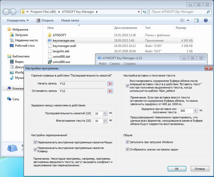Click the search magnifier icon in Explorer
The width and height of the screenshot is (214, 177).
(208, 12)
